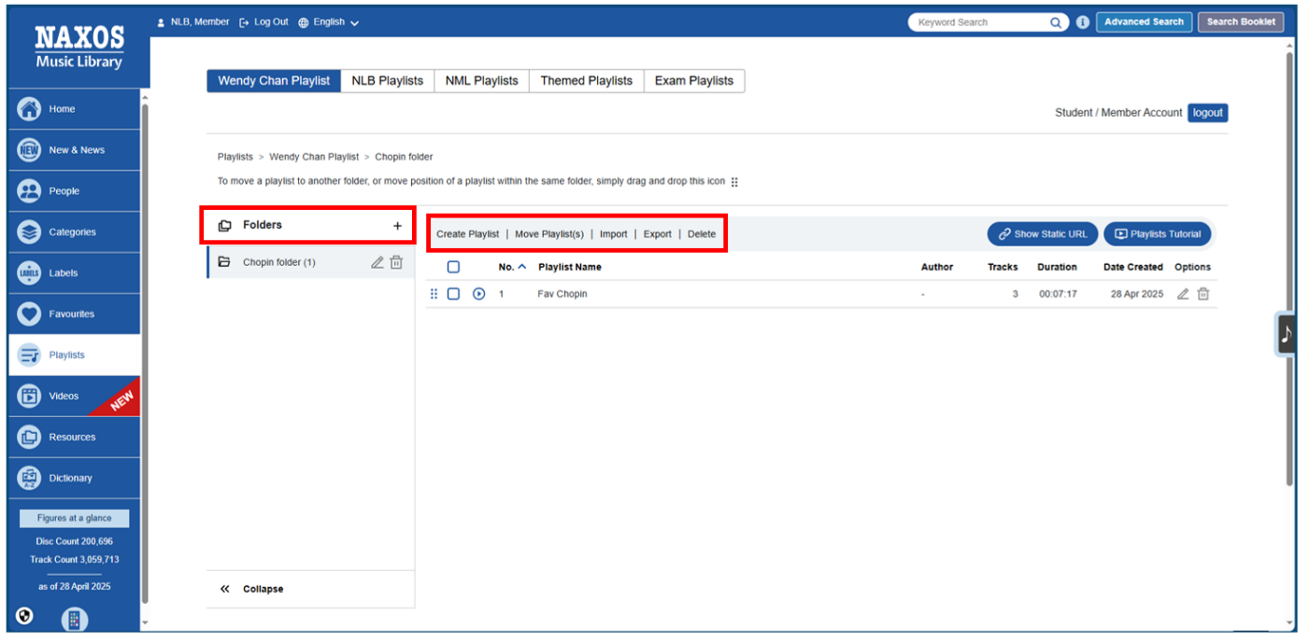This screenshot has height=643, width=1309.
Task: Add a new folder with plus icon
Action: click(x=397, y=226)
